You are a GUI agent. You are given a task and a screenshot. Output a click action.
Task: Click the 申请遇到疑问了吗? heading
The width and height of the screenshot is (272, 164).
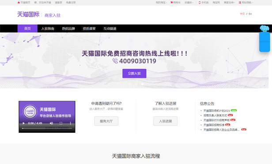pyautogui.click(x=106, y=104)
